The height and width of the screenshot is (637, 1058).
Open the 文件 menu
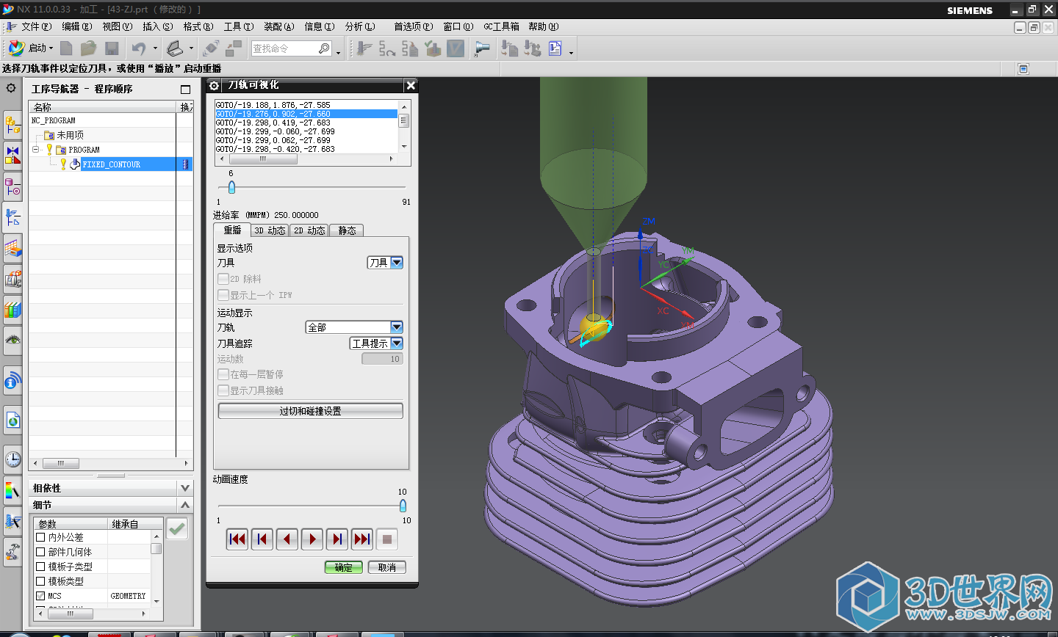coord(36,26)
